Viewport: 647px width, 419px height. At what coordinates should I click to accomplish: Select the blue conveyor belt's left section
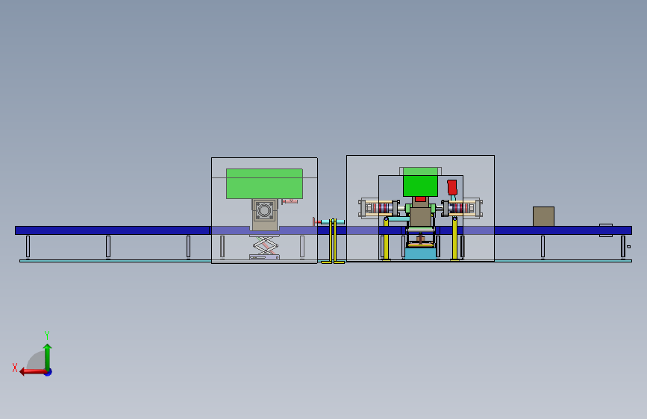[112, 230]
